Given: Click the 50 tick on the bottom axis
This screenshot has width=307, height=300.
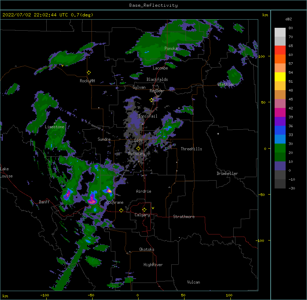Looking at the screenshot, I should coord(183,295).
